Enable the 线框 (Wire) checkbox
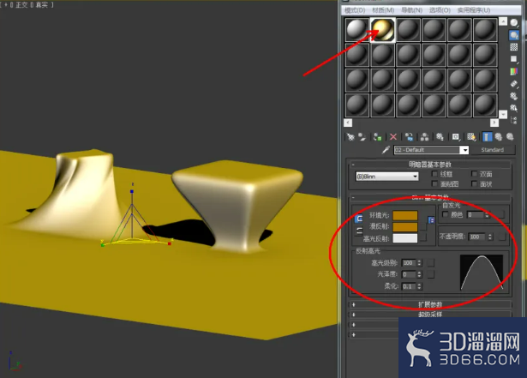The image size is (527, 378). coord(434,174)
